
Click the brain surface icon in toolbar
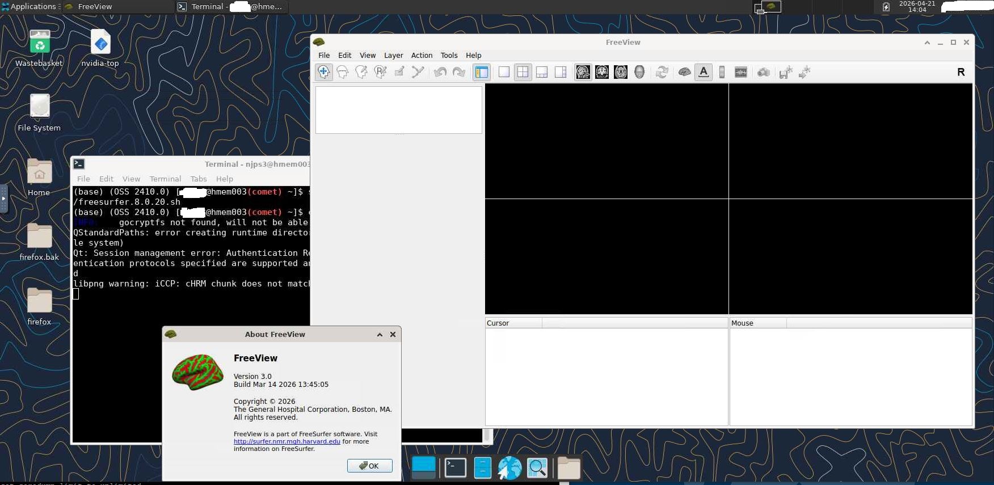(684, 72)
